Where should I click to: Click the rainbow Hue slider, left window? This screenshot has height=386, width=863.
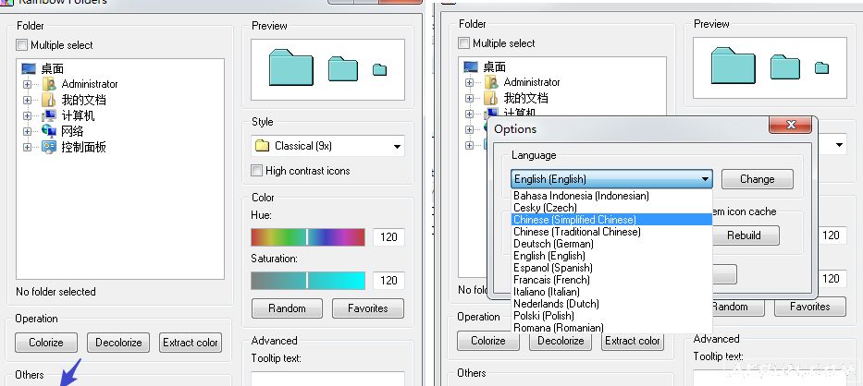308,237
